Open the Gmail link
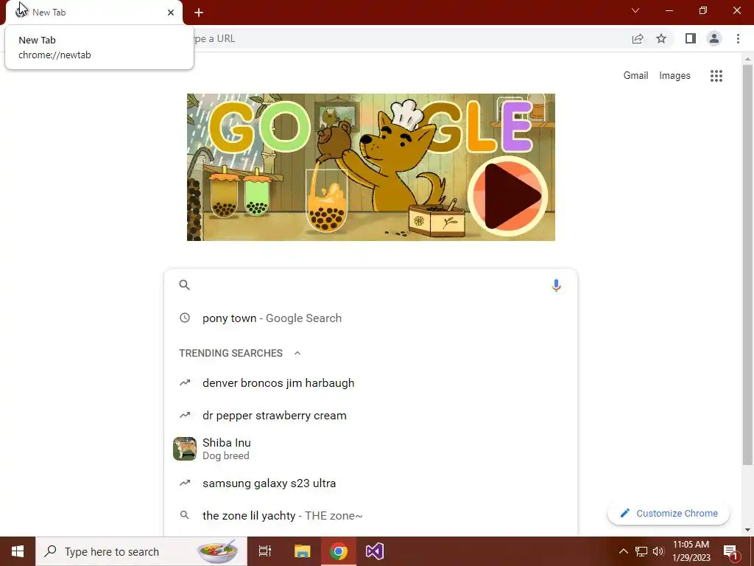This screenshot has height=566, width=754. click(x=635, y=76)
